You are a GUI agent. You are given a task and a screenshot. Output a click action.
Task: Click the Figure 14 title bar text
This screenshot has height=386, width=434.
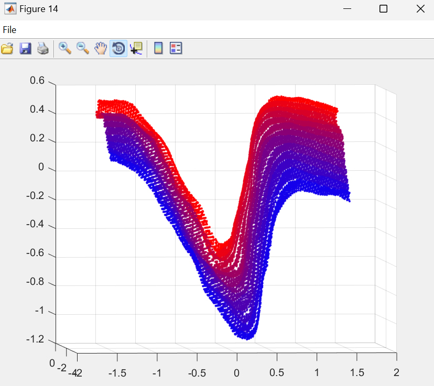39,9
